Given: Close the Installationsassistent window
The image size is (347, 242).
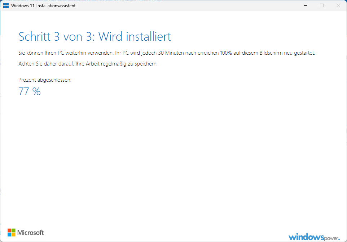Looking at the screenshot, I should click(338, 5).
